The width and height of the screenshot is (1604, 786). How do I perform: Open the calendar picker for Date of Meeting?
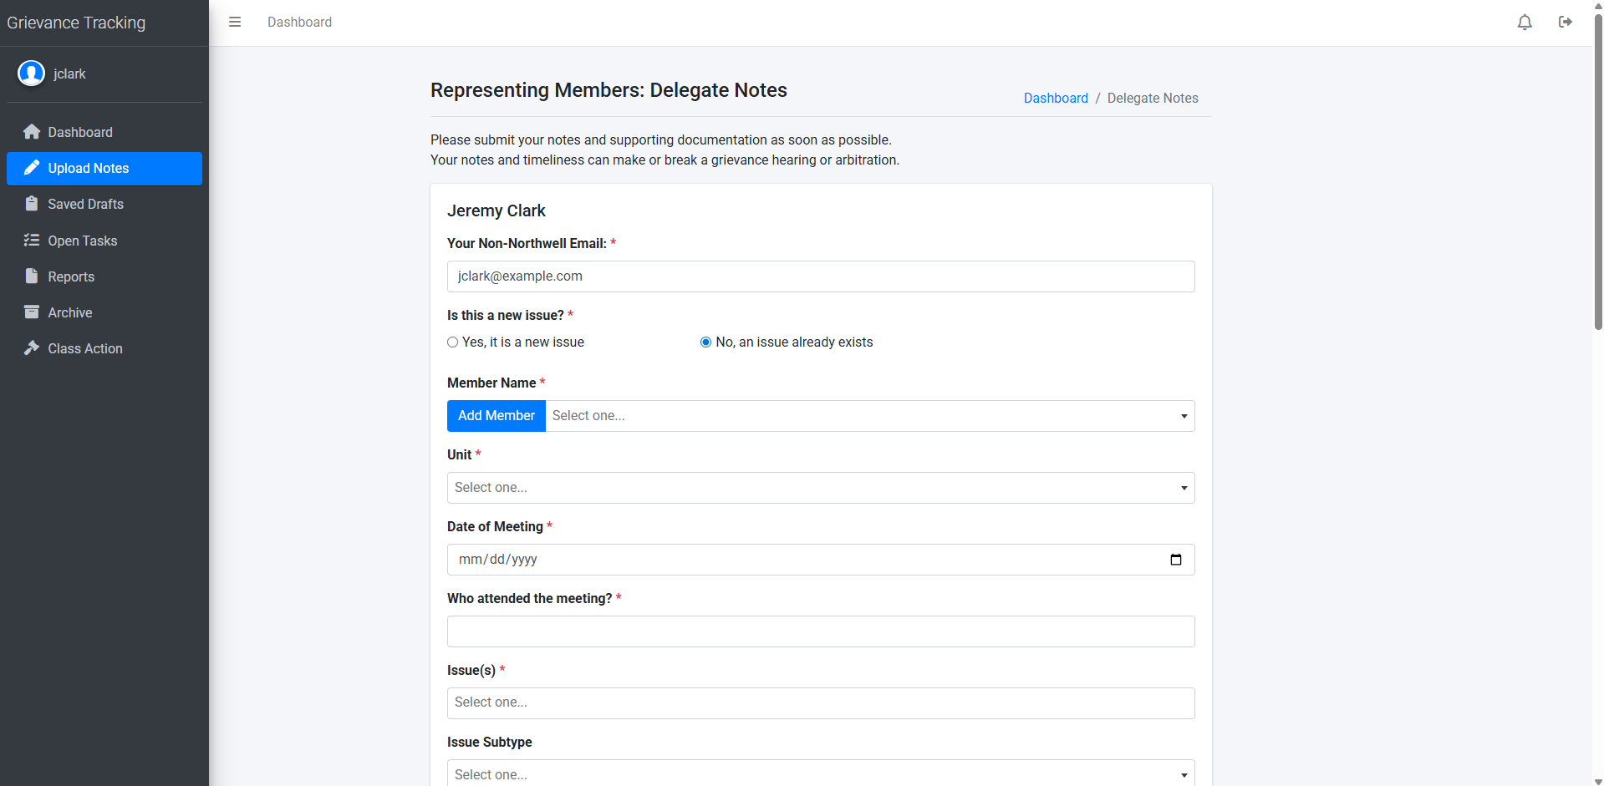pyautogui.click(x=1175, y=560)
